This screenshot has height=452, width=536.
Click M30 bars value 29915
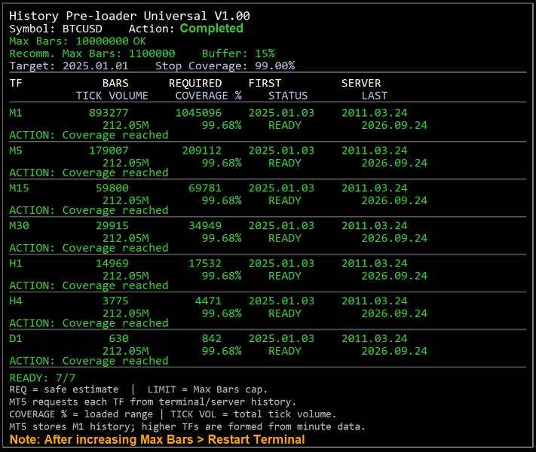(x=112, y=226)
